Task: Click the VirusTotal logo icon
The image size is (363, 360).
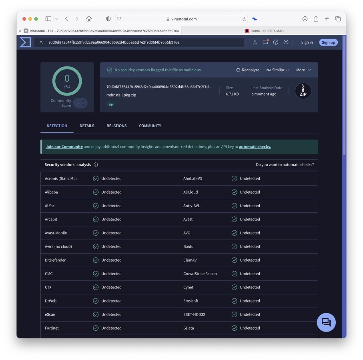Action: click(25, 42)
